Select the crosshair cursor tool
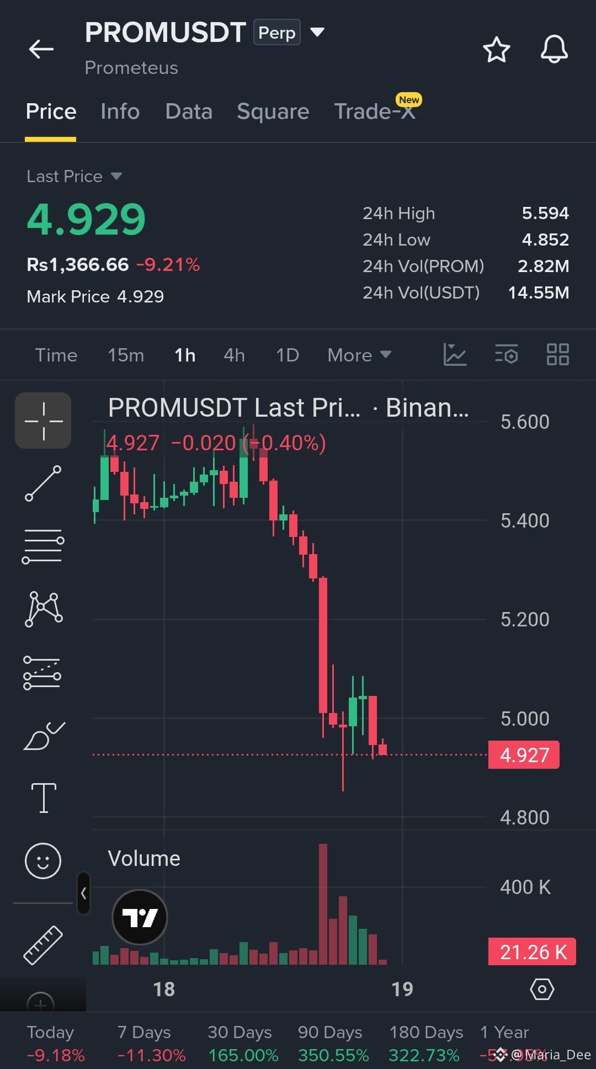596x1069 pixels. (43, 421)
